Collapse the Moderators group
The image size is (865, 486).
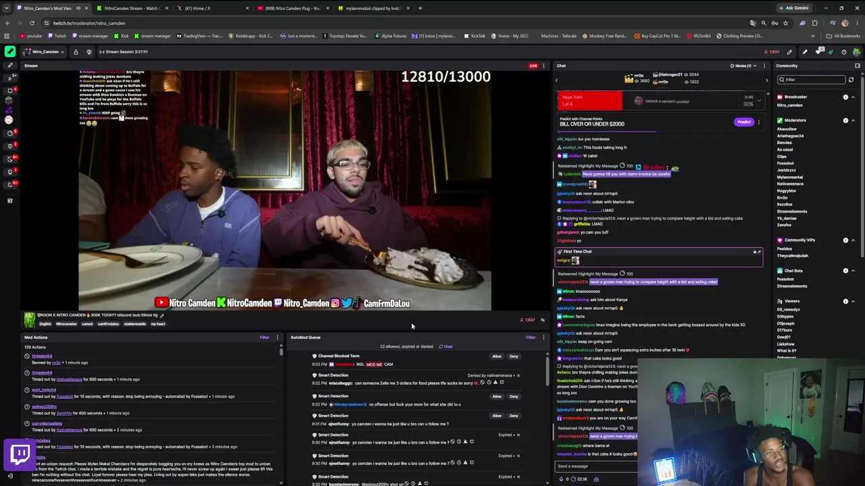[x=853, y=121]
